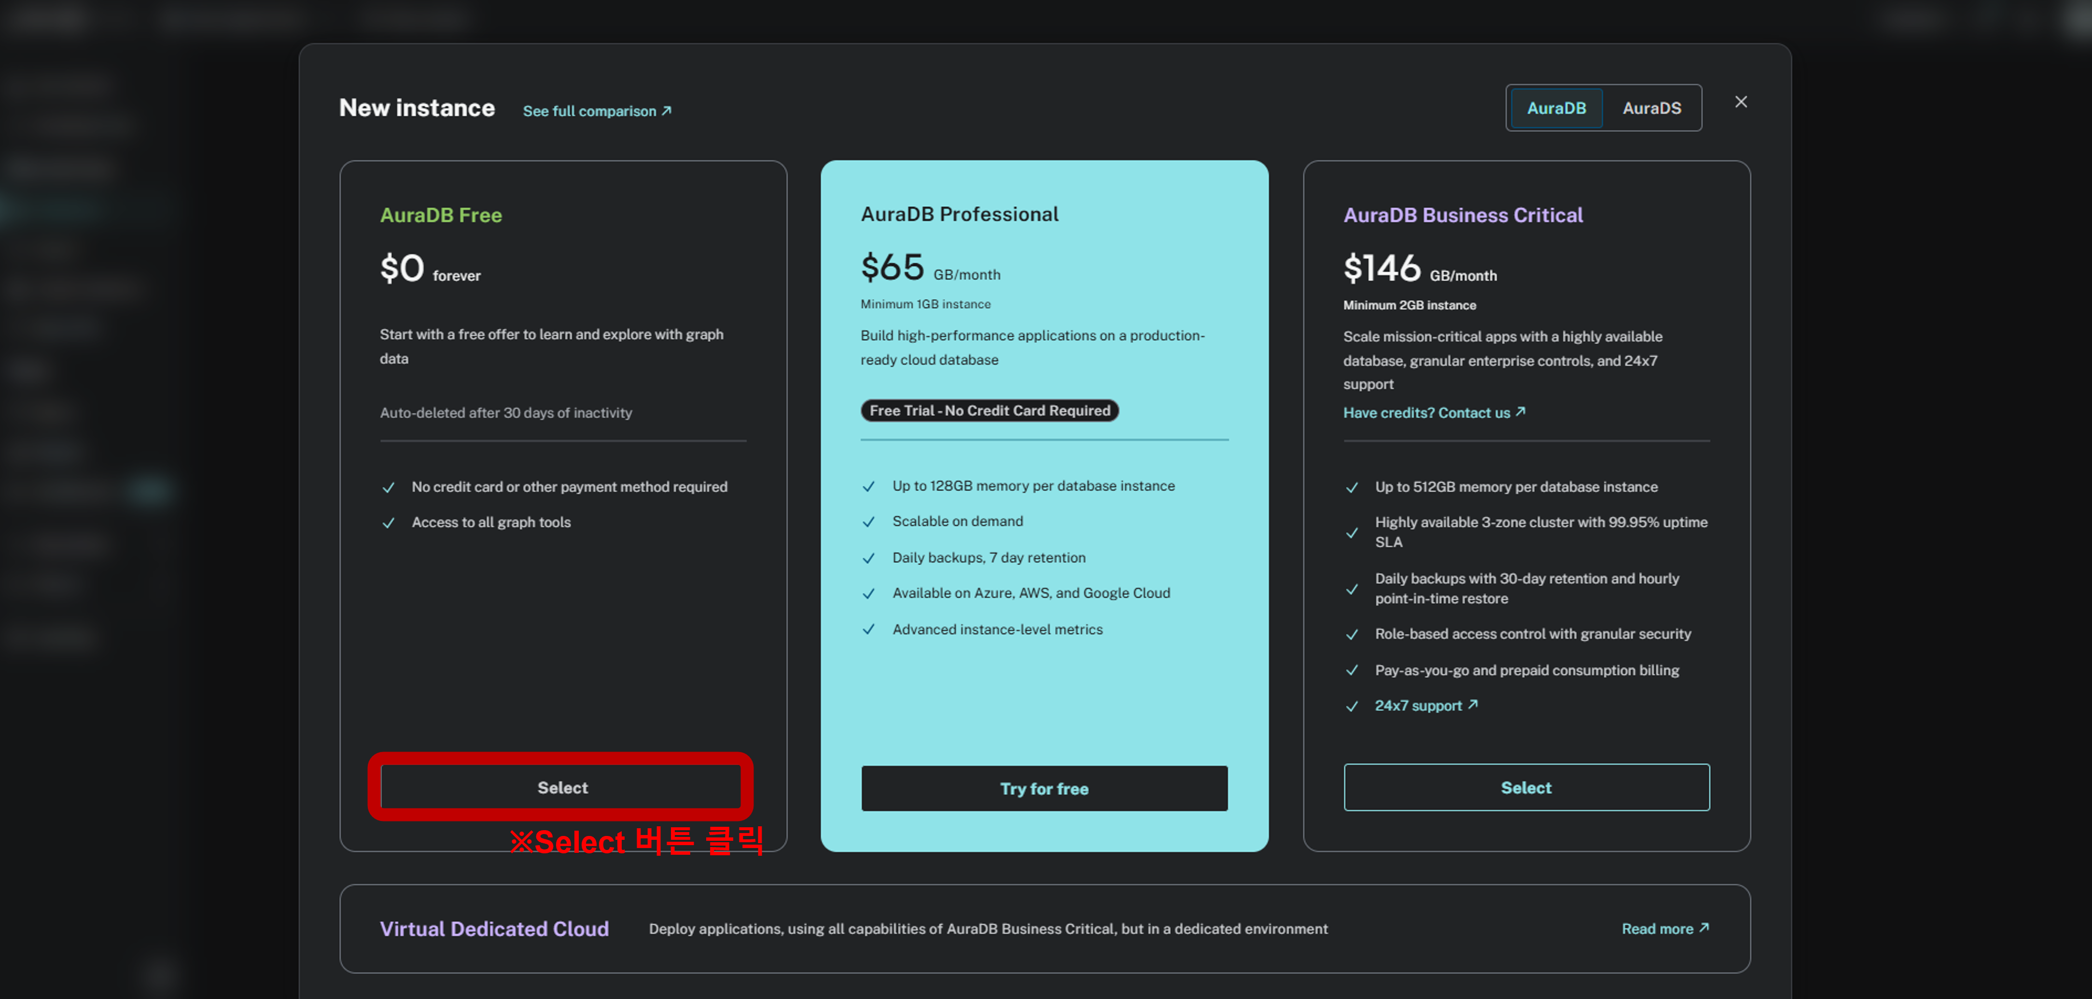
Task: Select the AuraDB Free plan
Action: 562,787
